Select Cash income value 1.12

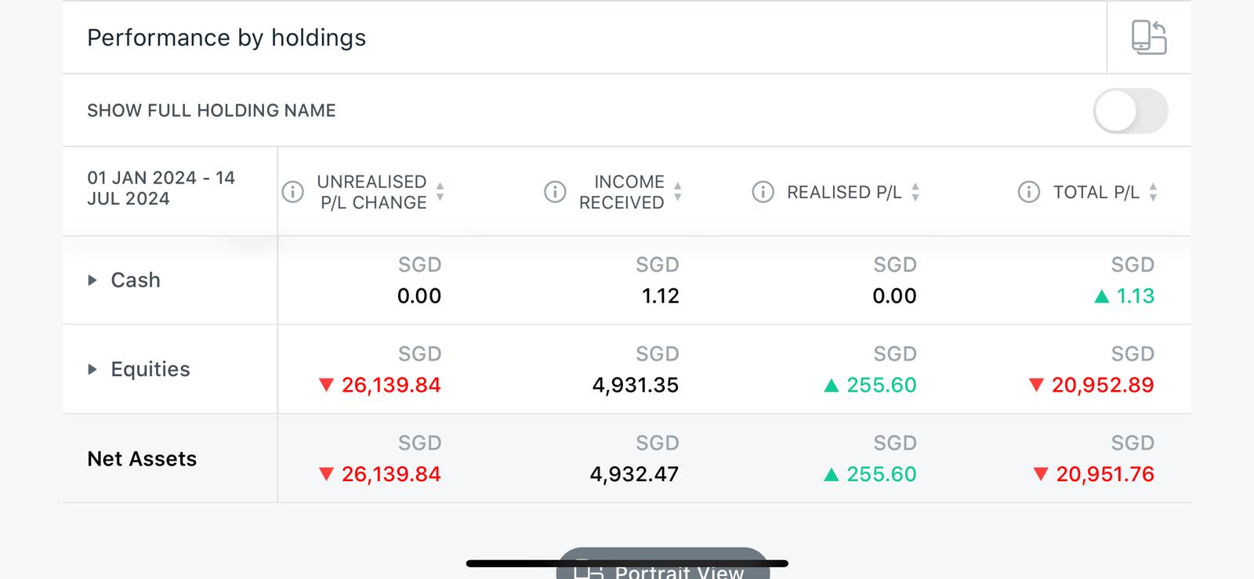pyautogui.click(x=660, y=296)
